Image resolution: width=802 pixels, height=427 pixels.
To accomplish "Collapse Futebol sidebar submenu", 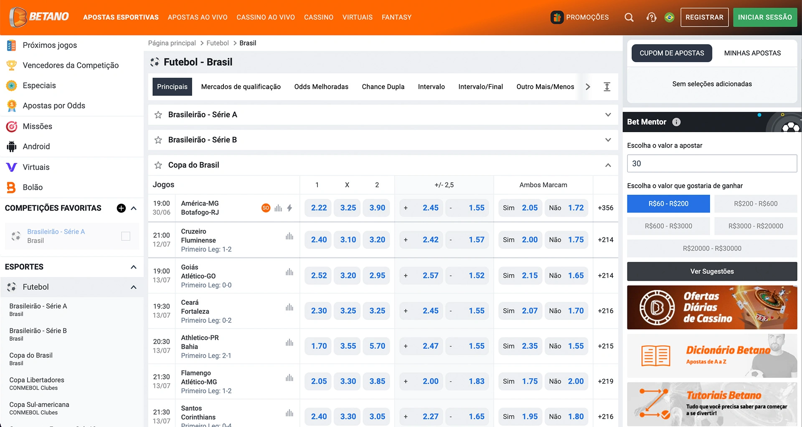I will [x=134, y=287].
